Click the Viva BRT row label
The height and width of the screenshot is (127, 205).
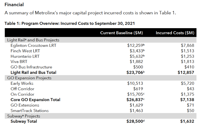19,62
